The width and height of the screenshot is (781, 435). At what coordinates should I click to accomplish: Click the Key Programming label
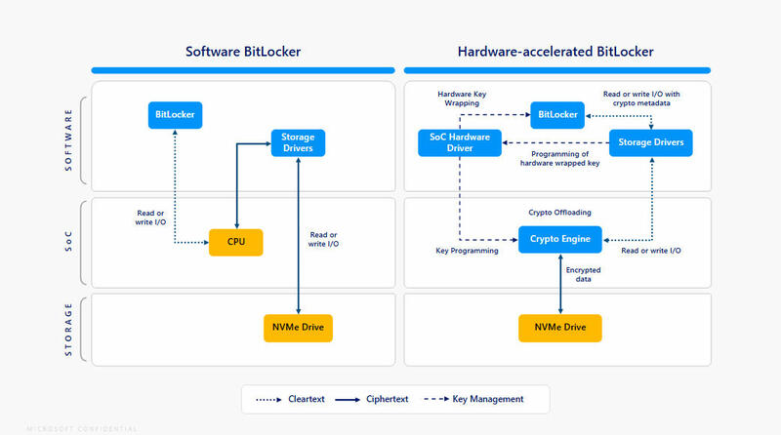tap(467, 251)
